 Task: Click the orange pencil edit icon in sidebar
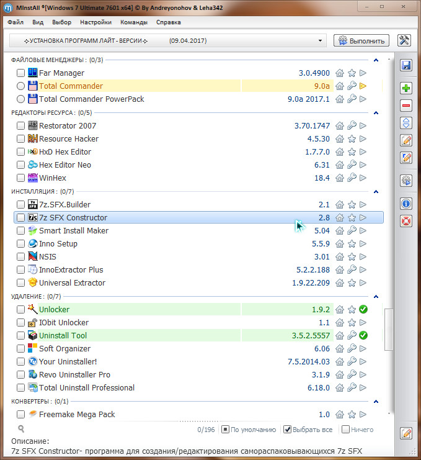pos(406,140)
